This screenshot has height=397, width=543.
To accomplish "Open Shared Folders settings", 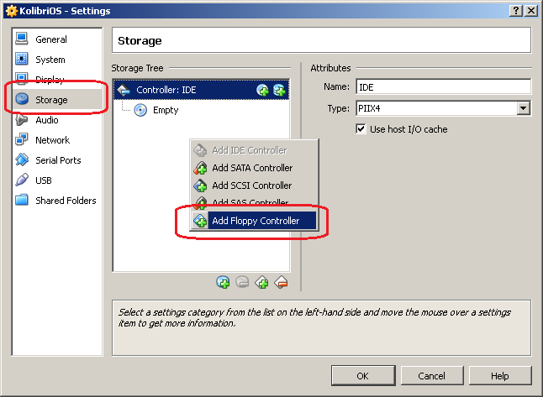I will (66, 201).
